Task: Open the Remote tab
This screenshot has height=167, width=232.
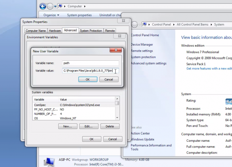Action: pyautogui.click(x=110, y=31)
